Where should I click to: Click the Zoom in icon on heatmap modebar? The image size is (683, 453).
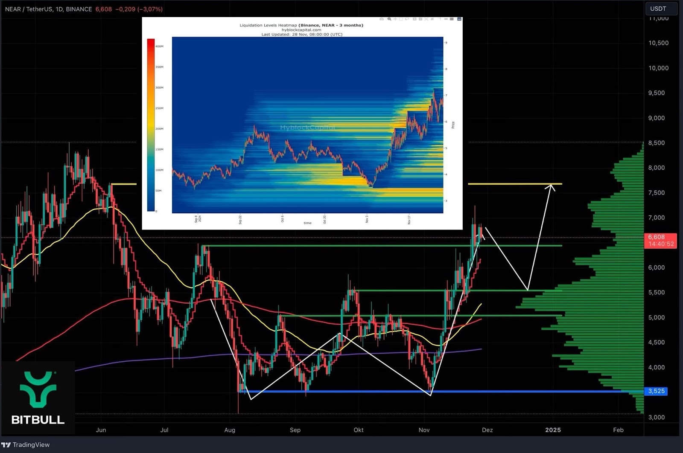(414, 19)
